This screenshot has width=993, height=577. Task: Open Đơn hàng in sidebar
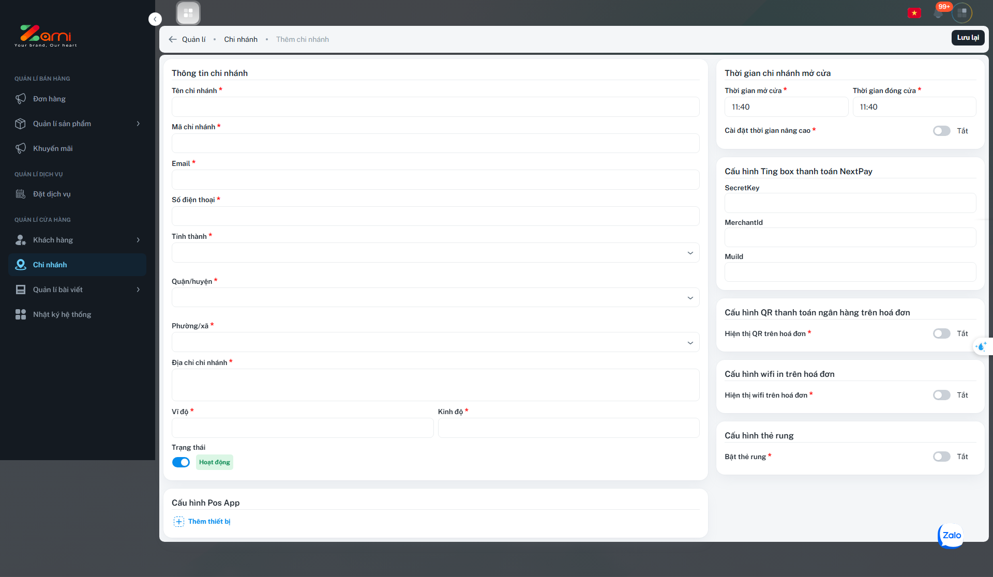pos(49,99)
